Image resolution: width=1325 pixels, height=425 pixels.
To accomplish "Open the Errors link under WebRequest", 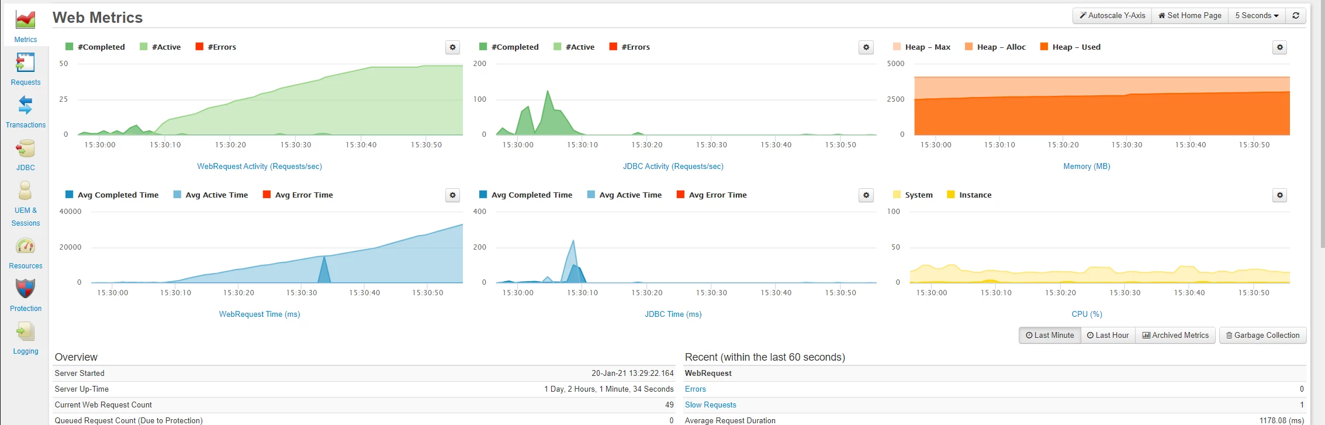I will point(695,389).
